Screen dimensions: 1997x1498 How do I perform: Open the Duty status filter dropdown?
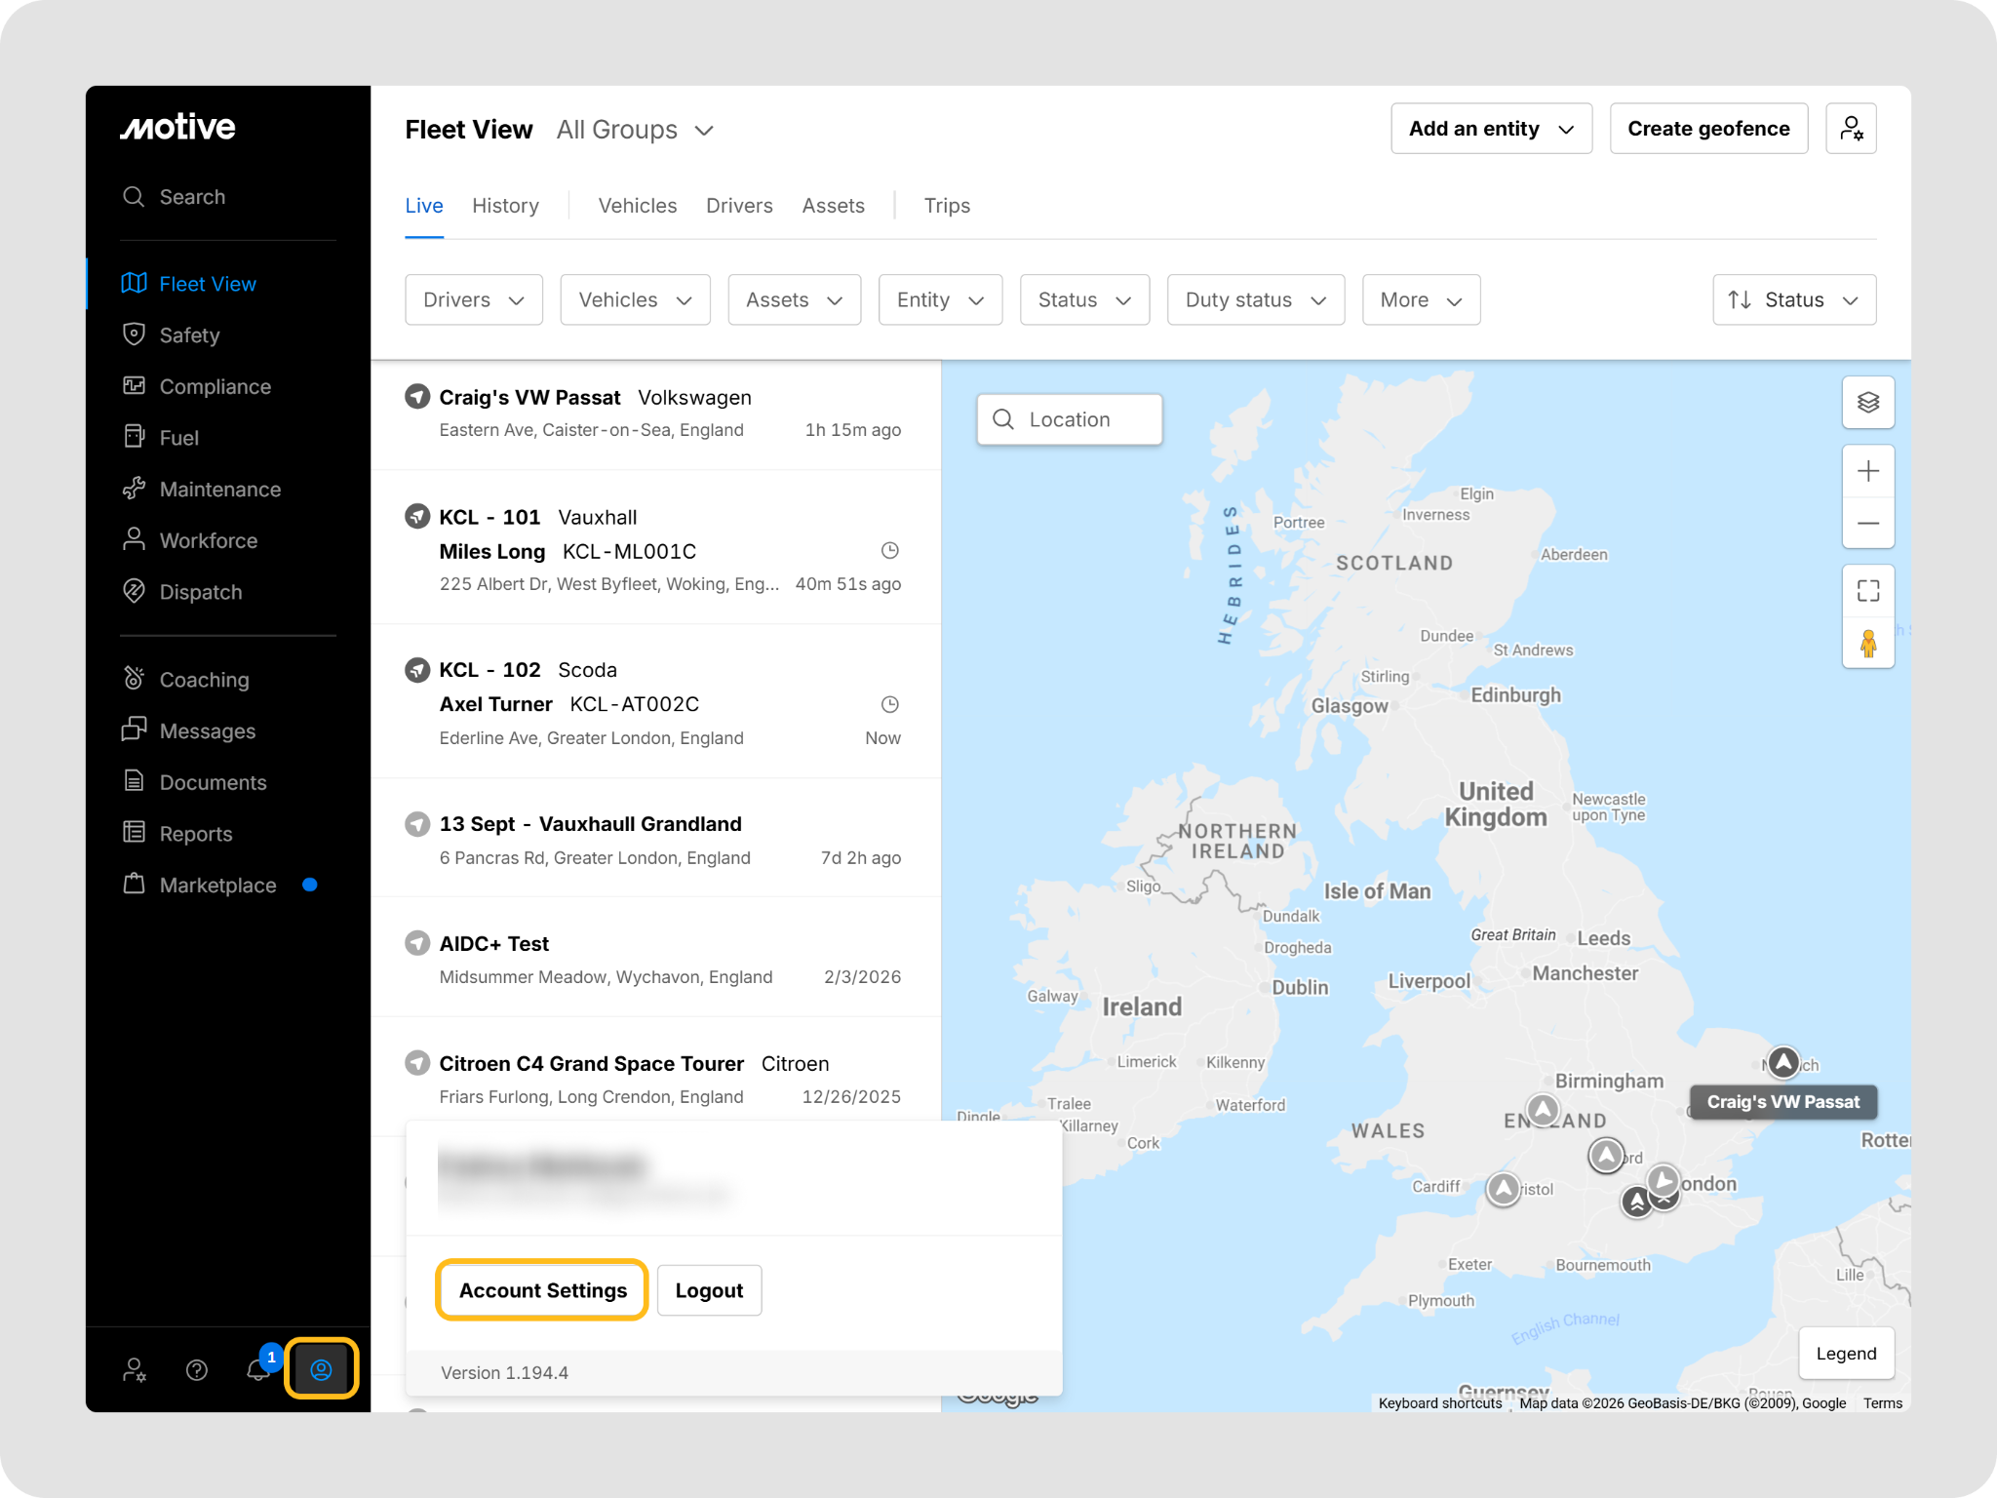pyautogui.click(x=1255, y=299)
